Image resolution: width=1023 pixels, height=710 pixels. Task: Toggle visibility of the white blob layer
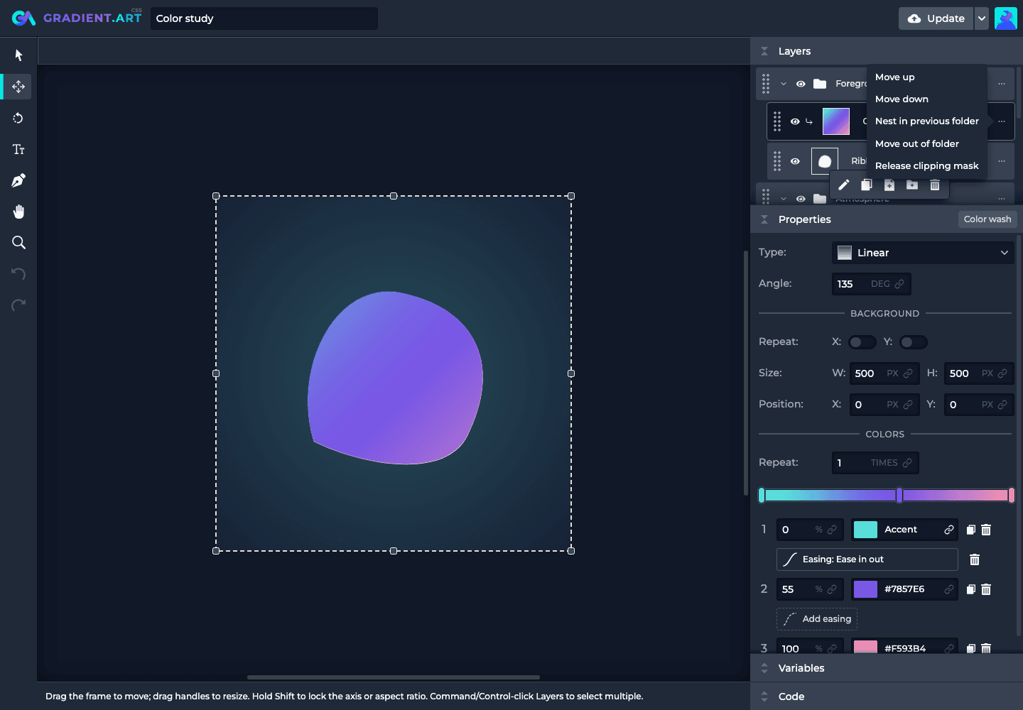pyautogui.click(x=795, y=161)
